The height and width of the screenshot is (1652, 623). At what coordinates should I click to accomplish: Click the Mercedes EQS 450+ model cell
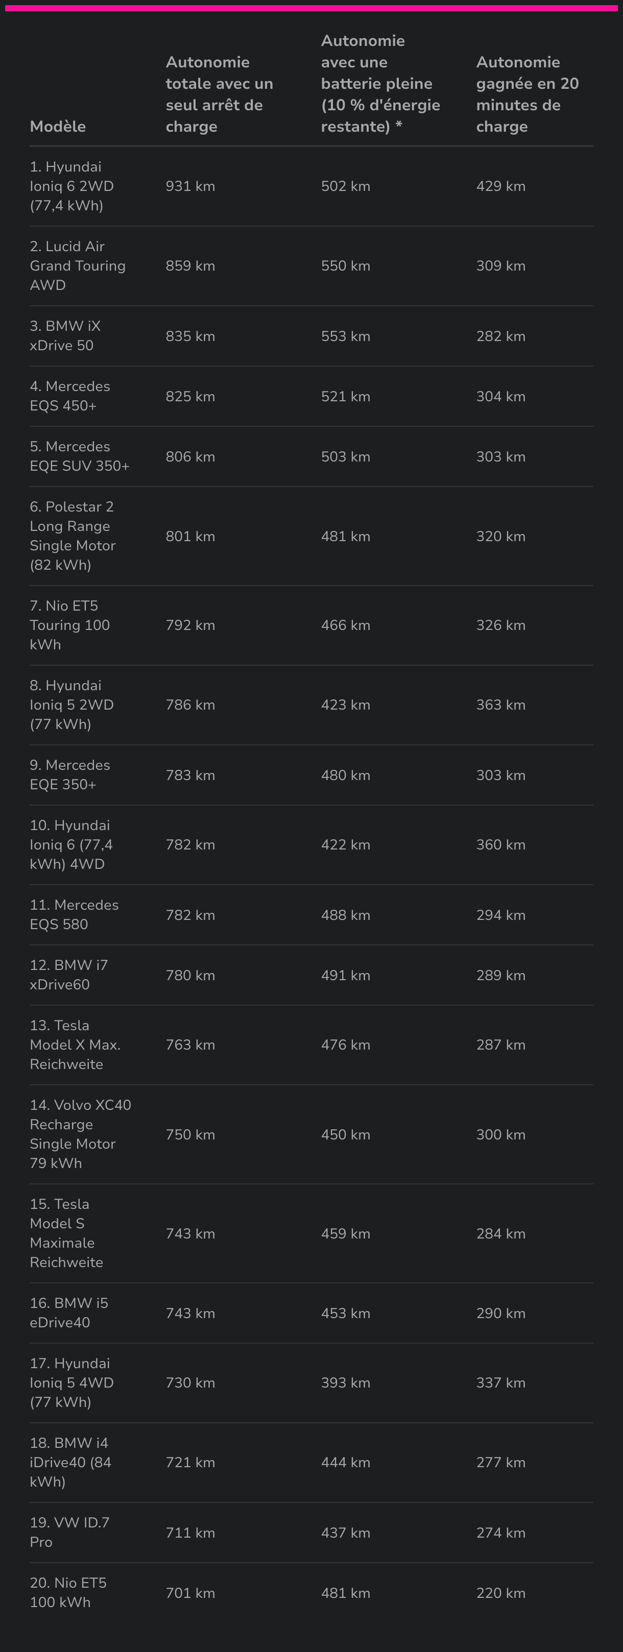click(x=70, y=396)
